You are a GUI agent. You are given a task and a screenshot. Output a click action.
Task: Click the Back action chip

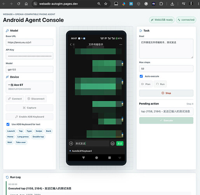pos(49,131)
